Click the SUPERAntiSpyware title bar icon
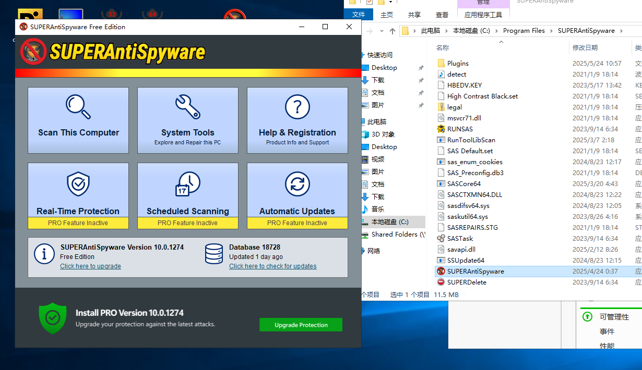Image resolution: width=642 pixels, height=370 pixels. pyautogui.click(x=23, y=27)
